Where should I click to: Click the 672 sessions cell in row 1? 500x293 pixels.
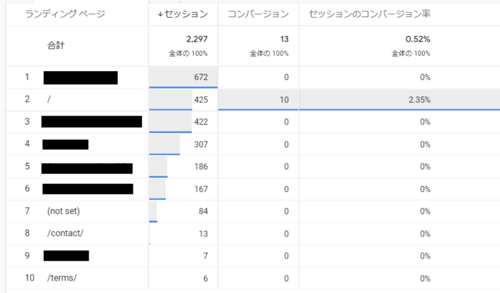pyautogui.click(x=201, y=77)
